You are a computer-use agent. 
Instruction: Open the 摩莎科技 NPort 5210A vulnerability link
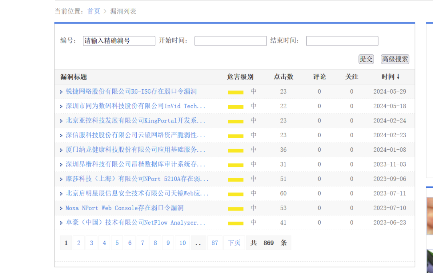(x=137, y=179)
